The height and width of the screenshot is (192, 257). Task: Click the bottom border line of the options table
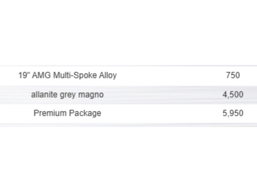pyautogui.click(x=128, y=125)
